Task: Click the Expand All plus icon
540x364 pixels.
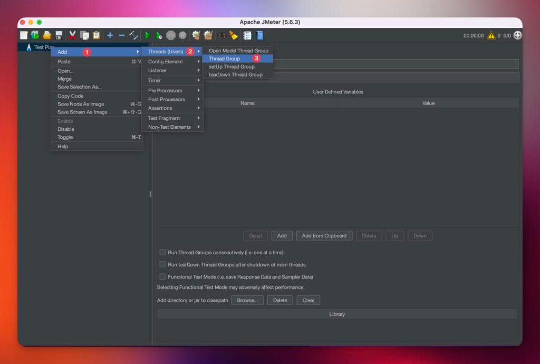Action: coord(110,35)
